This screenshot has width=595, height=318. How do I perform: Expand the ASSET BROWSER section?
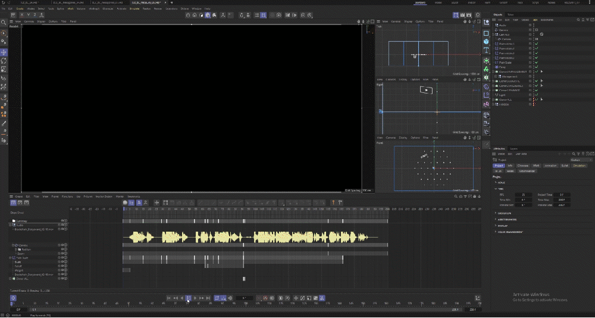coord(496,219)
